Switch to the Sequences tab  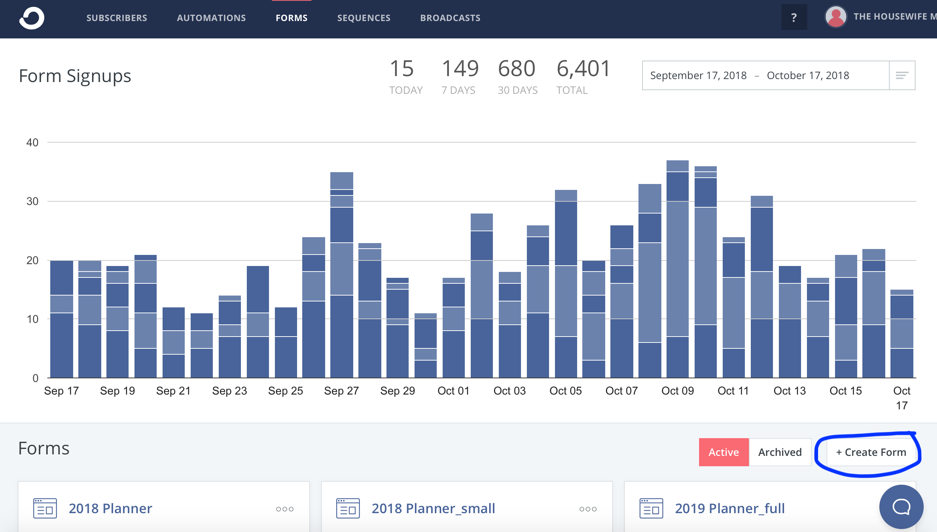tap(364, 18)
